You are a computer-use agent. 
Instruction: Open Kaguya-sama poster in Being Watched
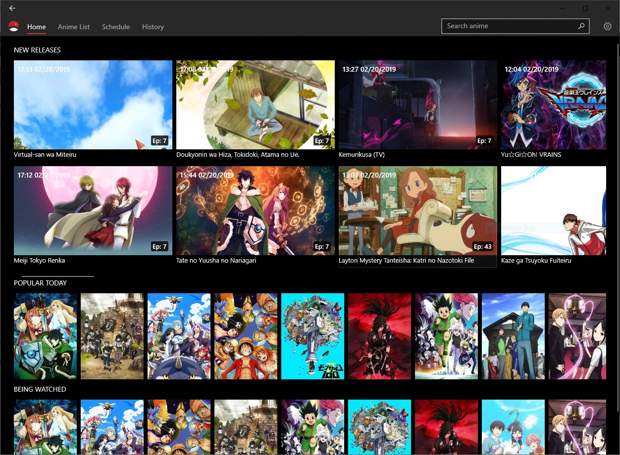point(577,427)
